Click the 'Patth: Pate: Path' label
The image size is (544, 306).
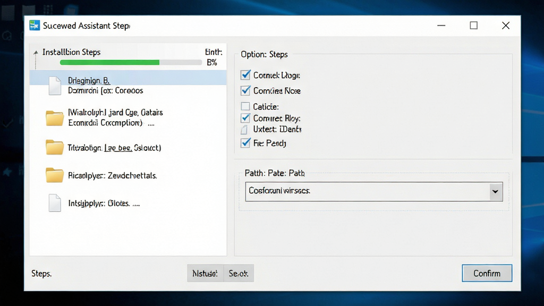click(275, 173)
